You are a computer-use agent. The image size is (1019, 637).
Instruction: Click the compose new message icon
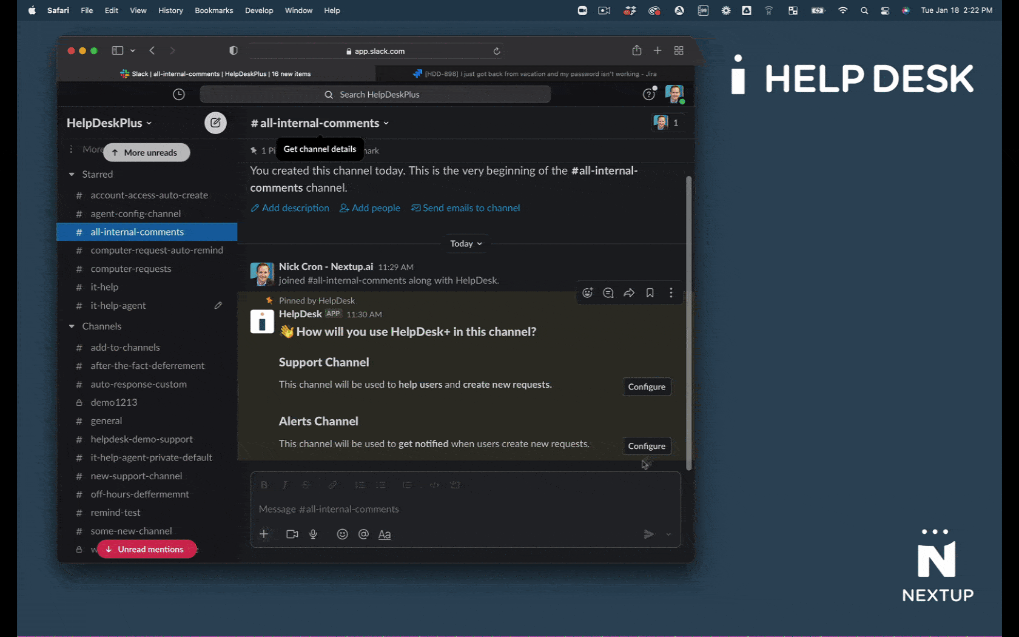pyautogui.click(x=215, y=123)
